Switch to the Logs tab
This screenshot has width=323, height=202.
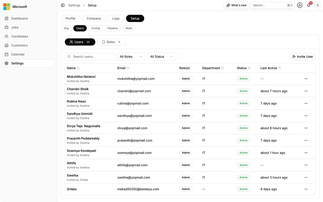[x=116, y=18]
